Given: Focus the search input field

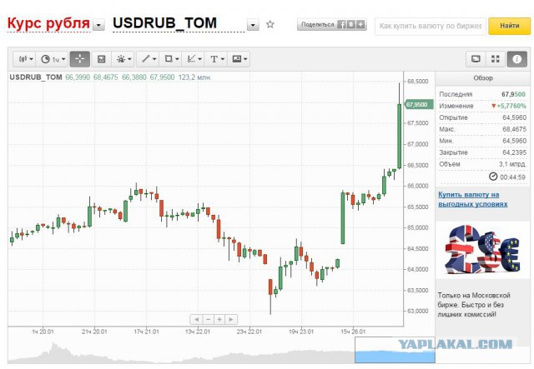Looking at the screenshot, I should [431, 26].
